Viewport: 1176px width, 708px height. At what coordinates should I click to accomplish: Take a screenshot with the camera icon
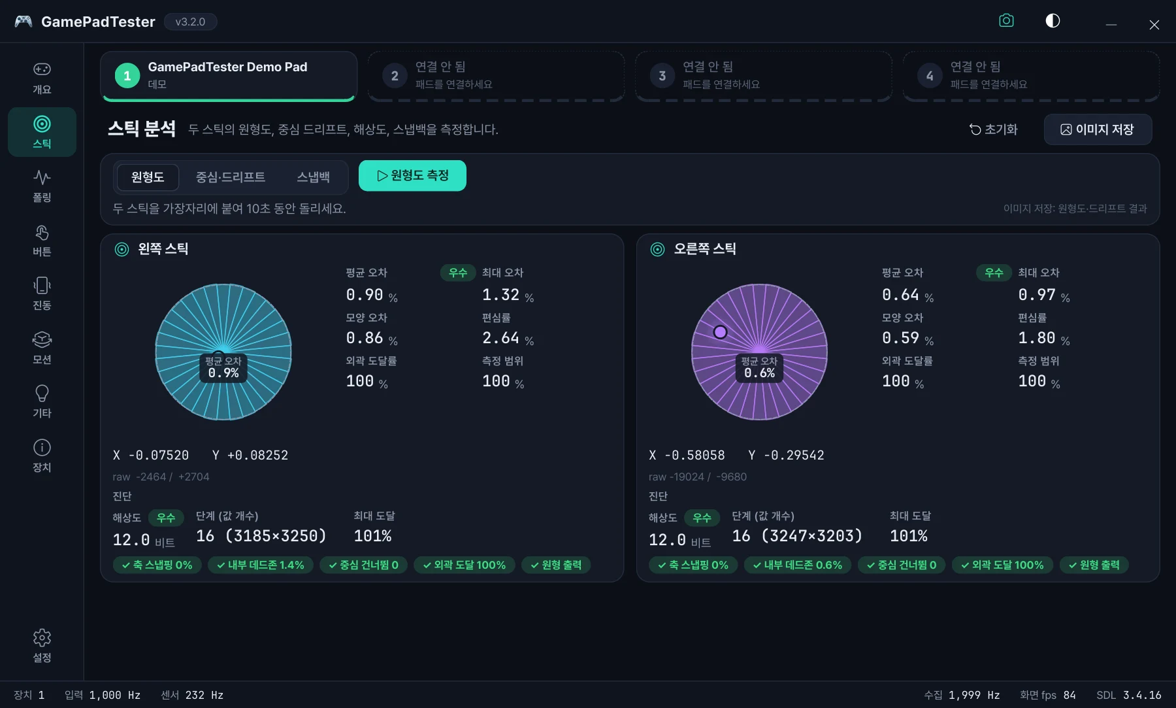[x=1007, y=21]
